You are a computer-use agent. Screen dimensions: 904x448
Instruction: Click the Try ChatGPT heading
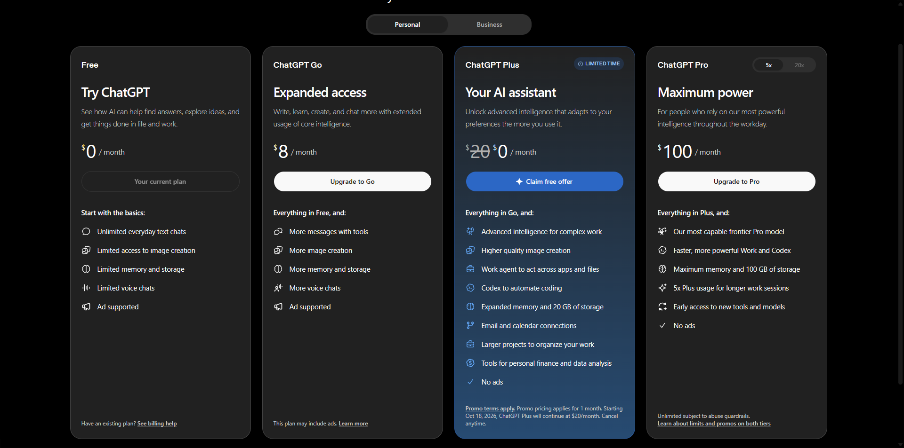tap(115, 93)
